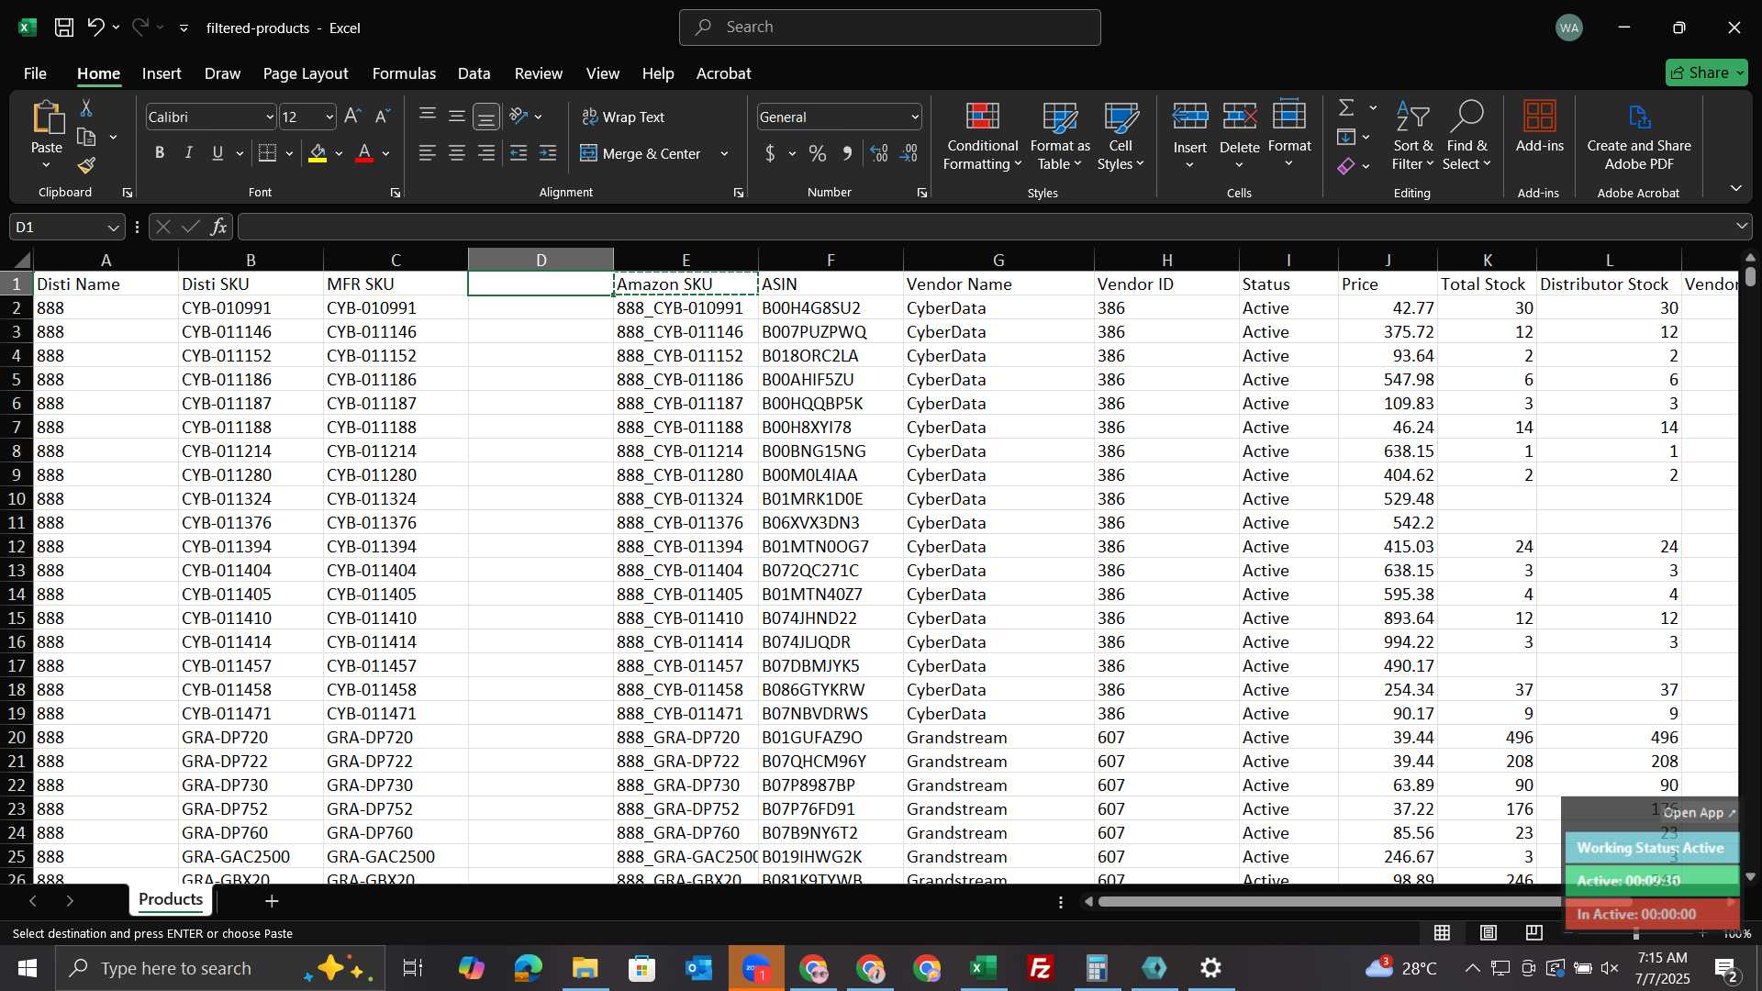Open the Acrobat tab
The width and height of the screenshot is (1762, 991).
point(723,73)
